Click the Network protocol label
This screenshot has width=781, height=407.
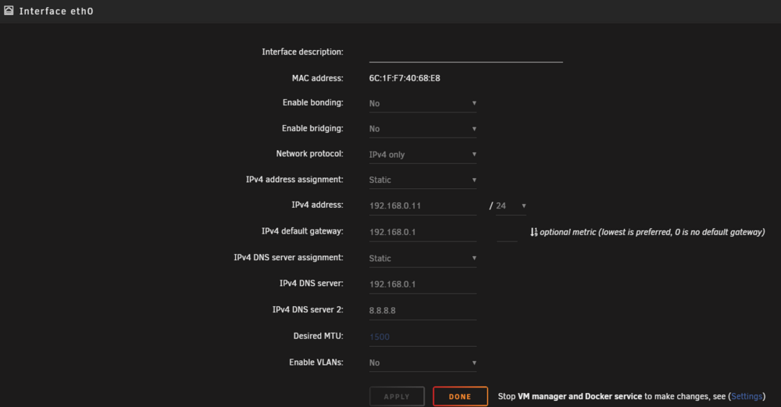[x=309, y=154]
